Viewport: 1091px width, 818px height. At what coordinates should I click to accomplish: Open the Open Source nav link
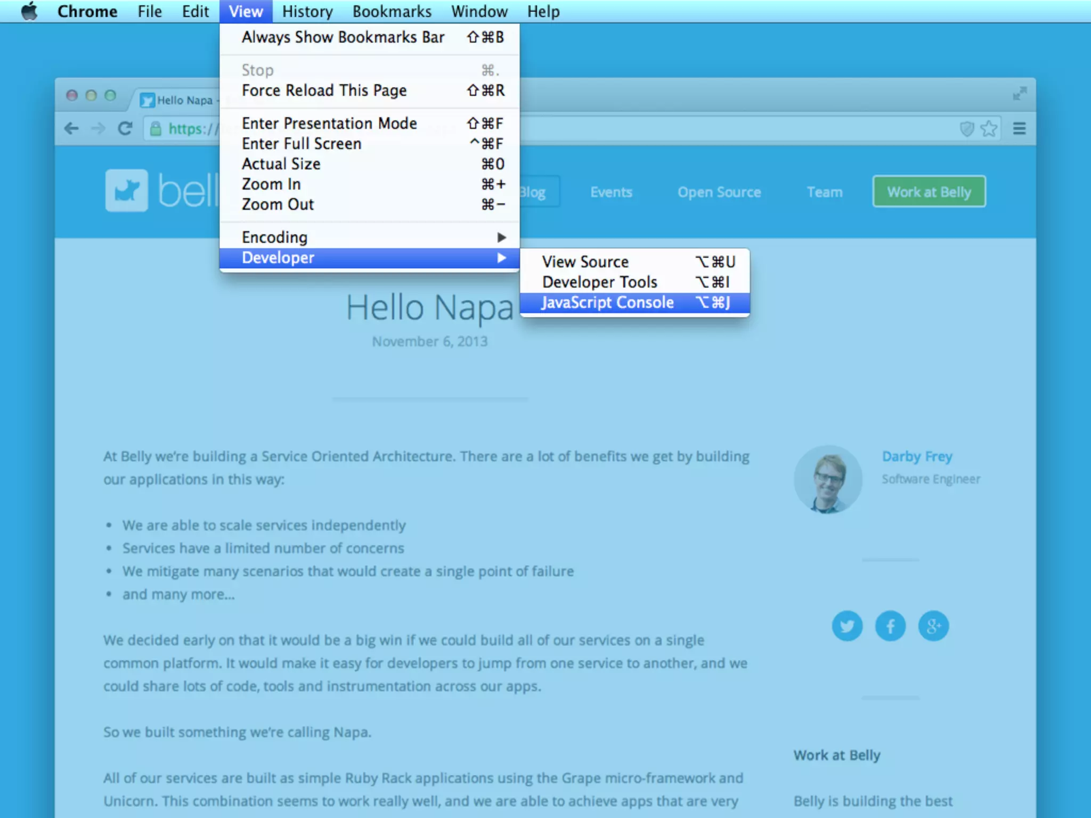719,192
